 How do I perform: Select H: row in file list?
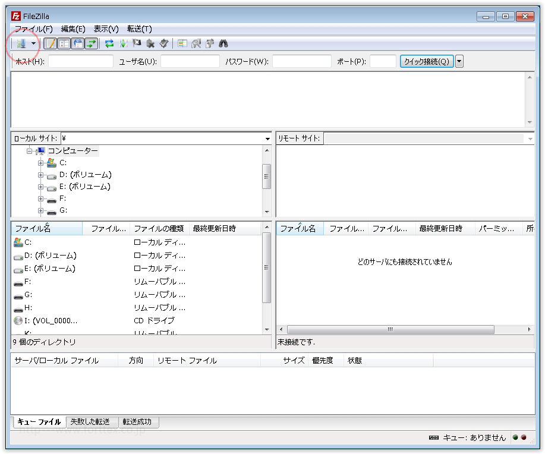click(136, 308)
